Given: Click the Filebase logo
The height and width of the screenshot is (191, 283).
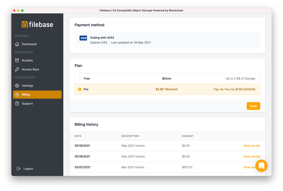Looking at the screenshot, I should click(x=37, y=24).
